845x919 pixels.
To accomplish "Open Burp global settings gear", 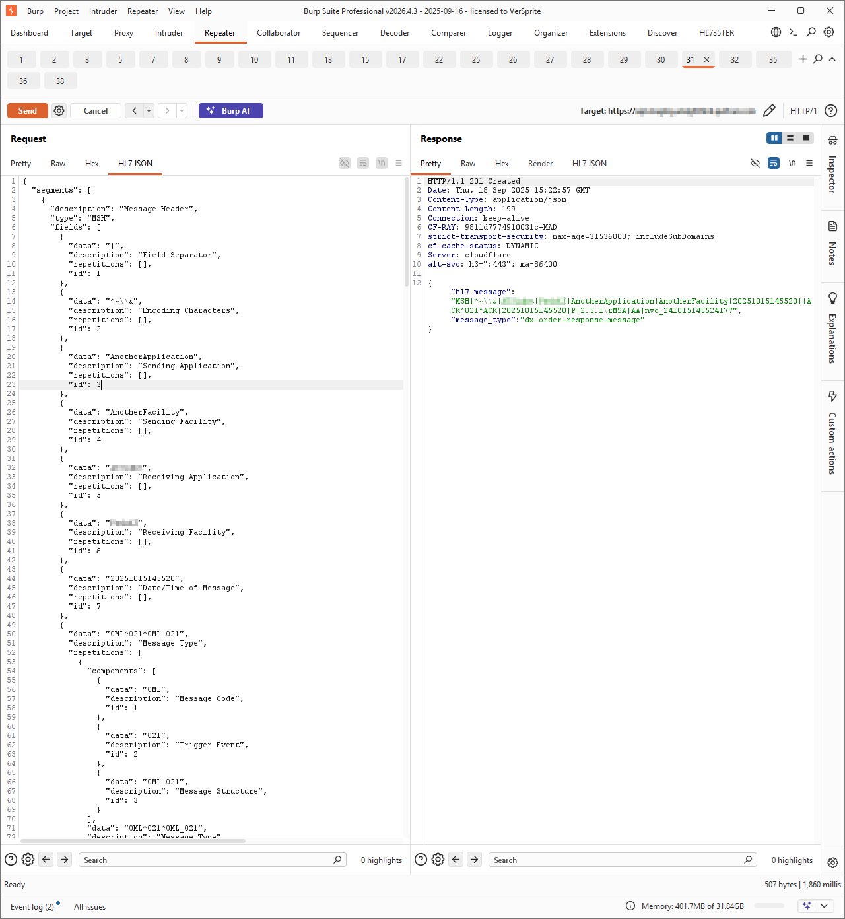I will coord(829,32).
